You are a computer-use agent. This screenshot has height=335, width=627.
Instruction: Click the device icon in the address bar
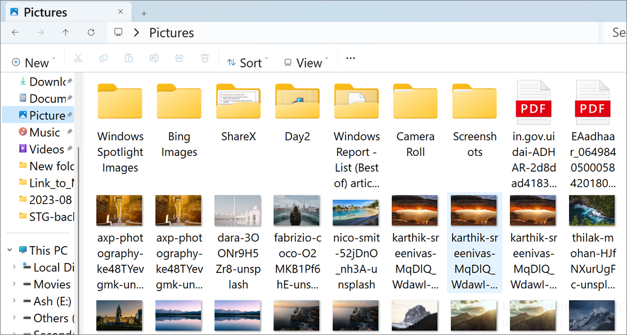point(118,33)
